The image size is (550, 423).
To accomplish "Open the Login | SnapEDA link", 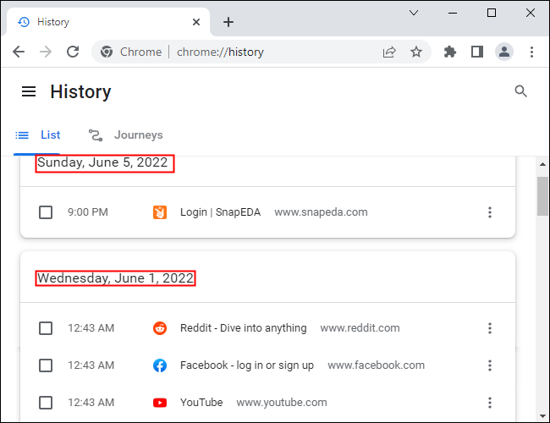I will 220,212.
